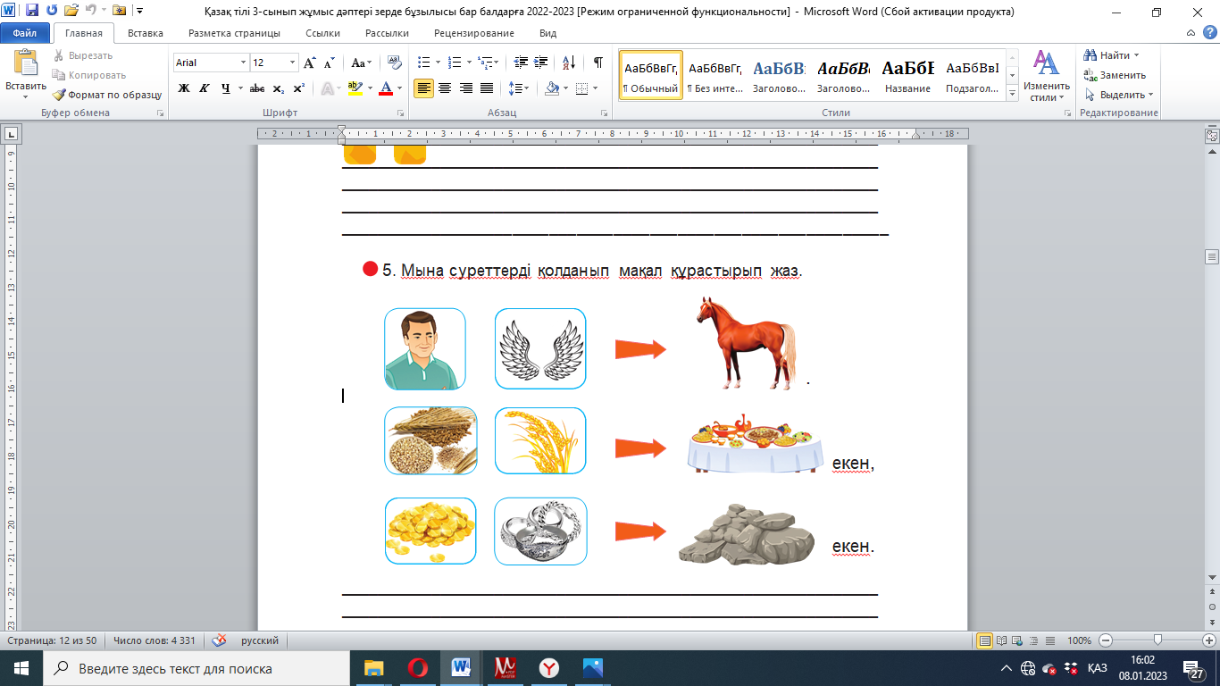
Task: Click the Grow Font icon
Action: pos(310,63)
